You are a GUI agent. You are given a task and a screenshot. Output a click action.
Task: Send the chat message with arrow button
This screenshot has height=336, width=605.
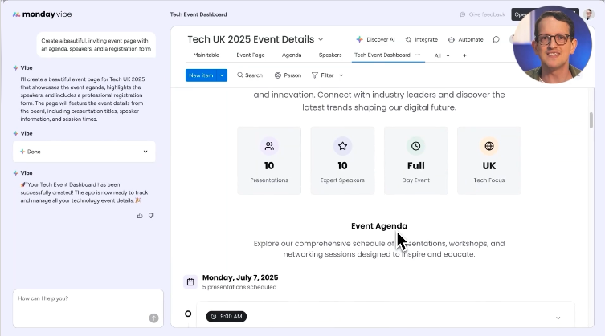point(154,318)
